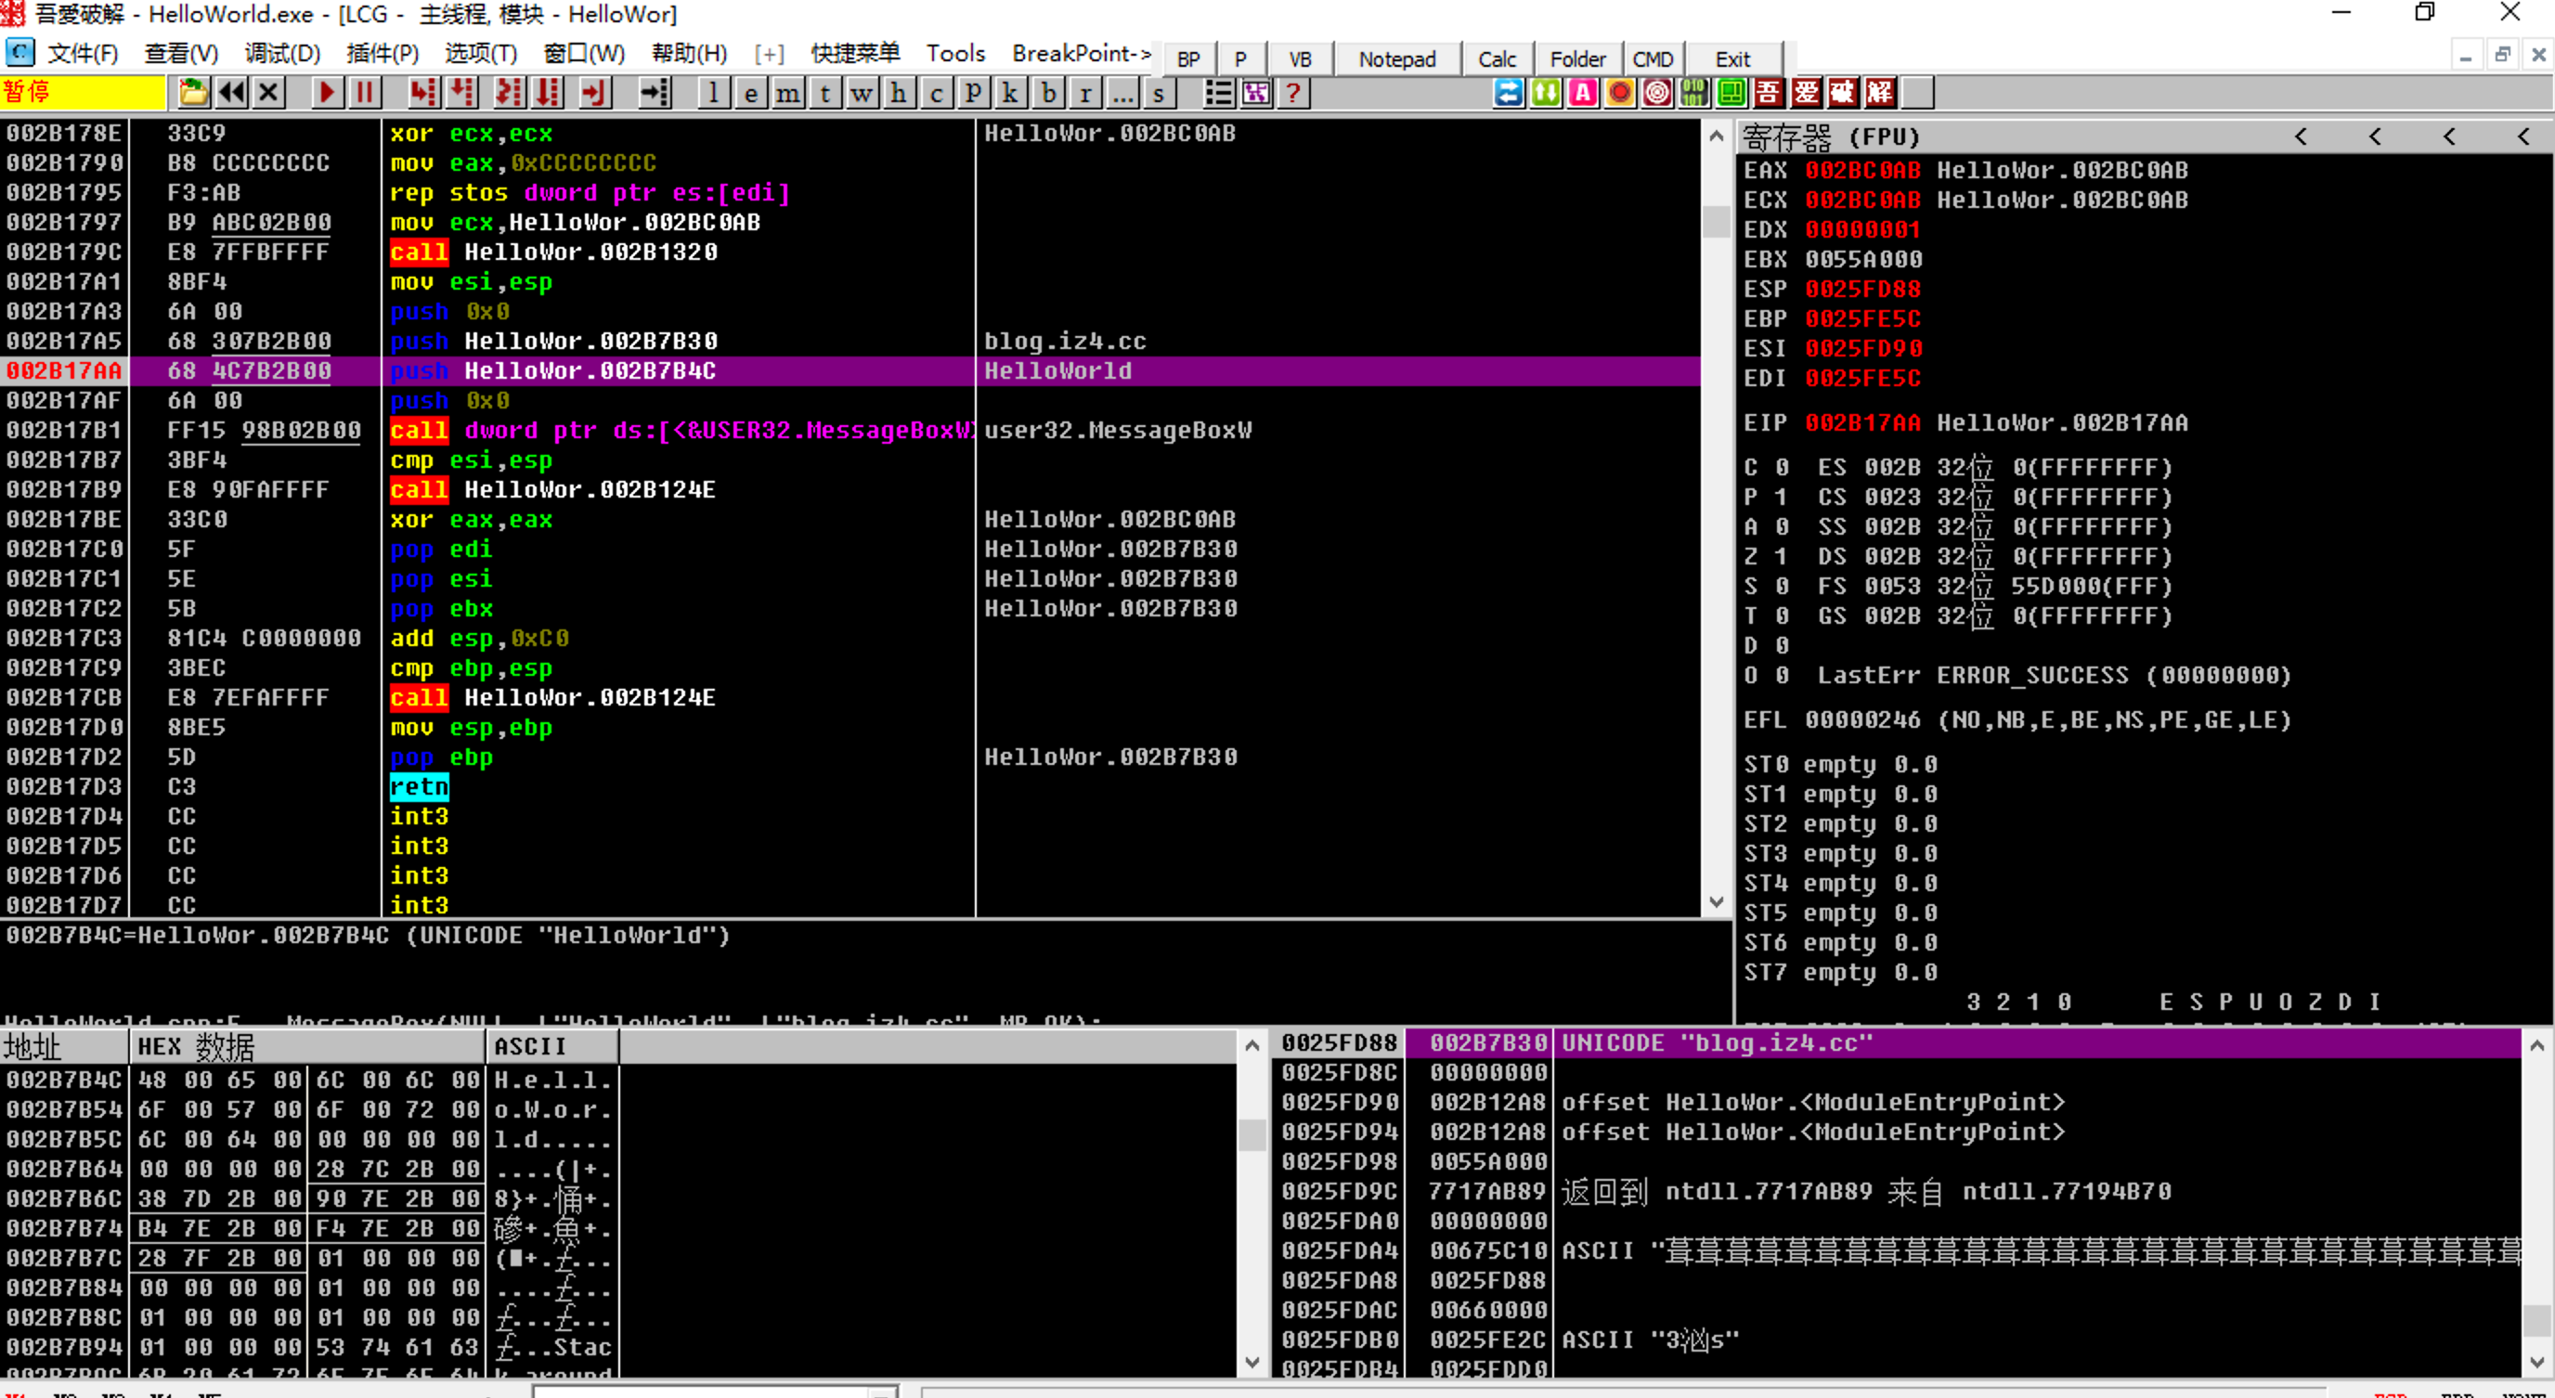Open the Tools menu

tap(956, 54)
